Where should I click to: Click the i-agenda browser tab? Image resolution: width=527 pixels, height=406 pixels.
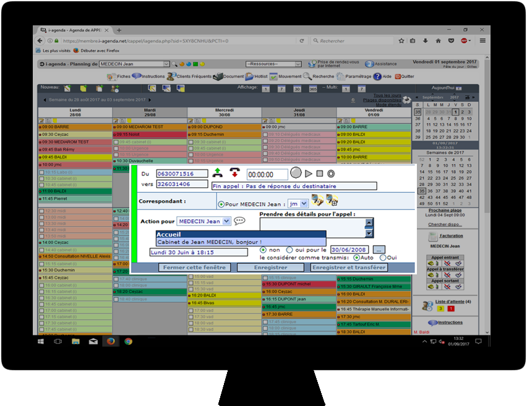(74, 30)
